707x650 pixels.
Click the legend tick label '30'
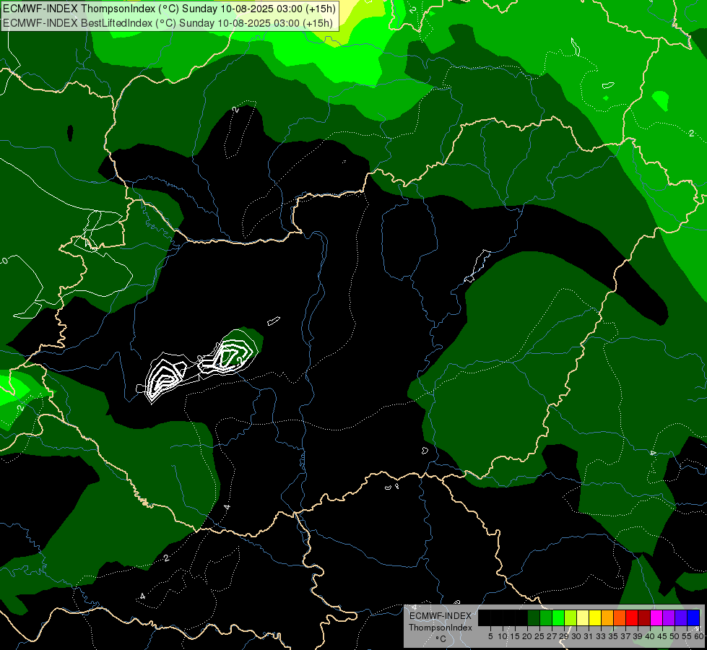(576, 636)
